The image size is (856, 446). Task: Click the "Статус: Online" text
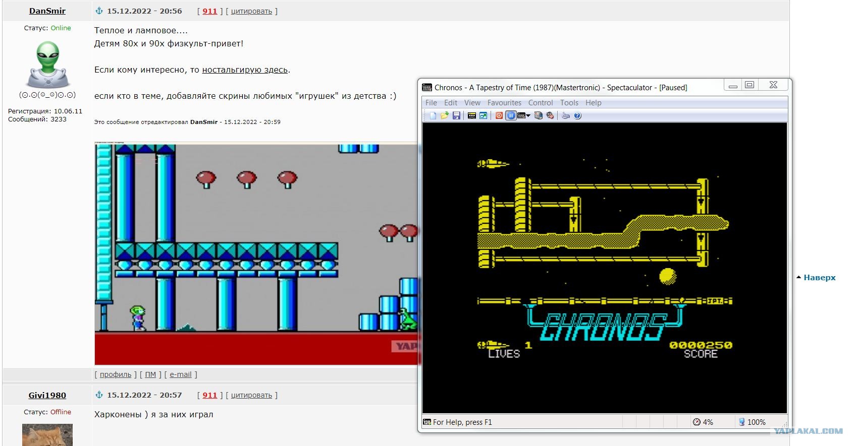click(x=47, y=28)
